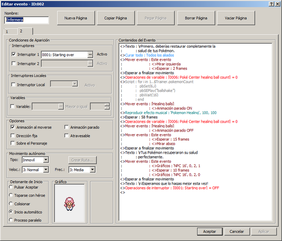The image size is (282, 241).
Task: Open the Tipo movement type dropdown
Action: click(x=46, y=160)
